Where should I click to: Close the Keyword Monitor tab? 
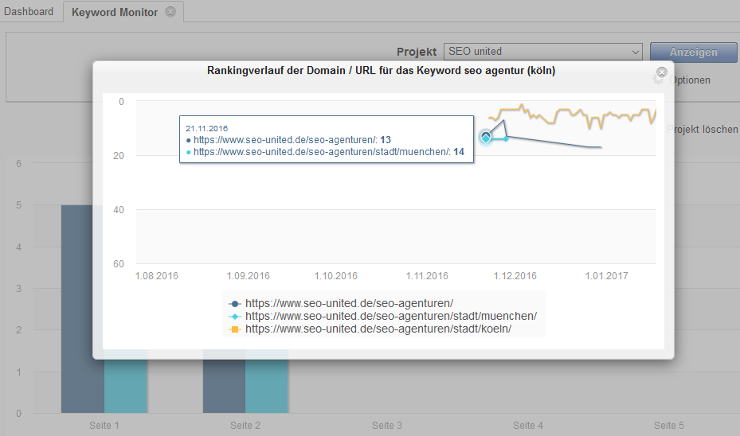point(170,12)
